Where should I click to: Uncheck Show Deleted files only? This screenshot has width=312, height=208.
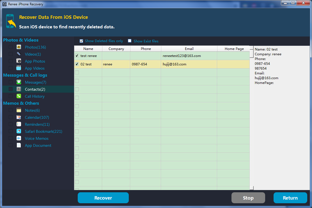coord(81,41)
